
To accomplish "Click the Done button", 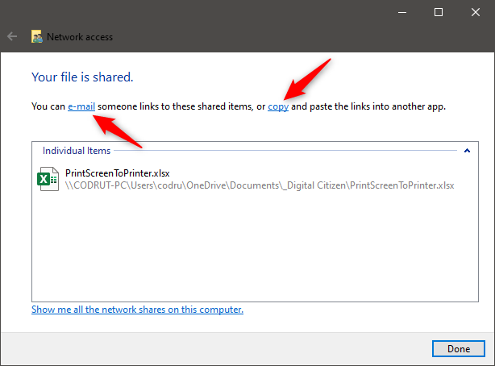I will pos(459,348).
